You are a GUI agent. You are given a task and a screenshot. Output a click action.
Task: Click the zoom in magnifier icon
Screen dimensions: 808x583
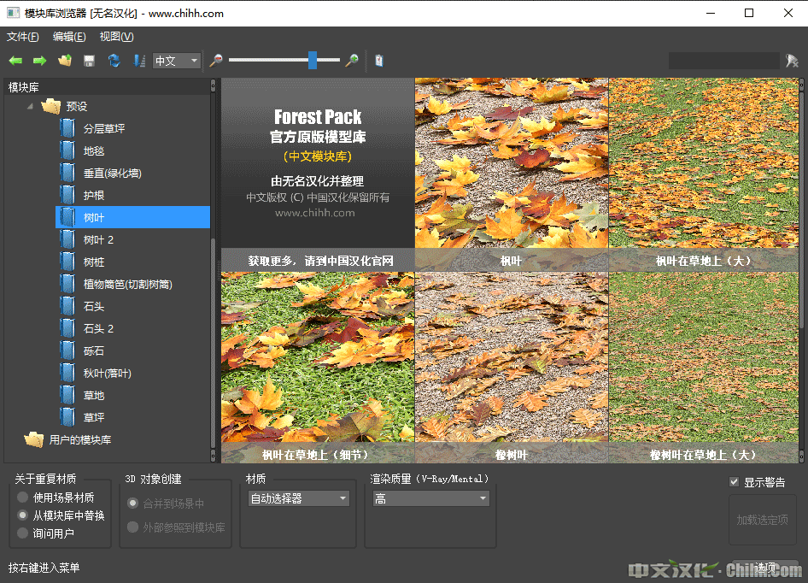pos(351,61)
